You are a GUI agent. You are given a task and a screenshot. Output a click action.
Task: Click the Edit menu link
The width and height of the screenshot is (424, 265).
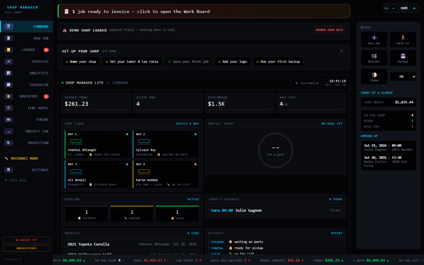pyautogui.click(x=16, y=180)
